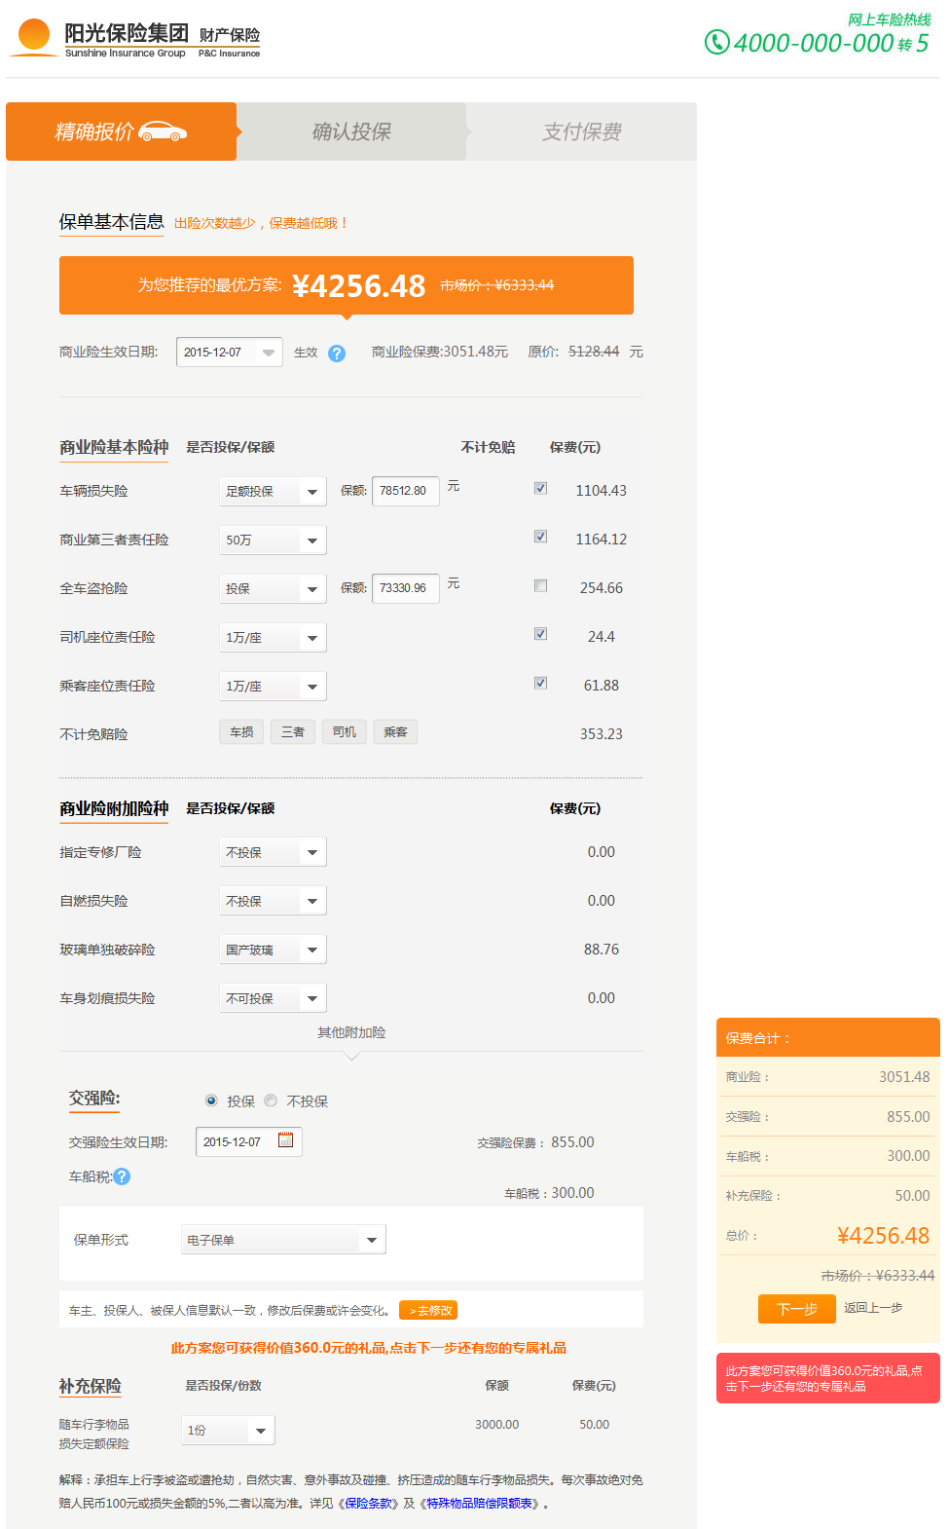
Task: Click the hotline phone icon
Action: [x=716, y=42]
